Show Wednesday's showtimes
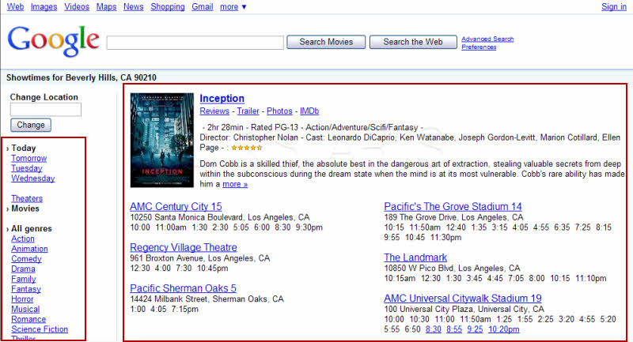 pyautogui.click(x=33, y=179)
